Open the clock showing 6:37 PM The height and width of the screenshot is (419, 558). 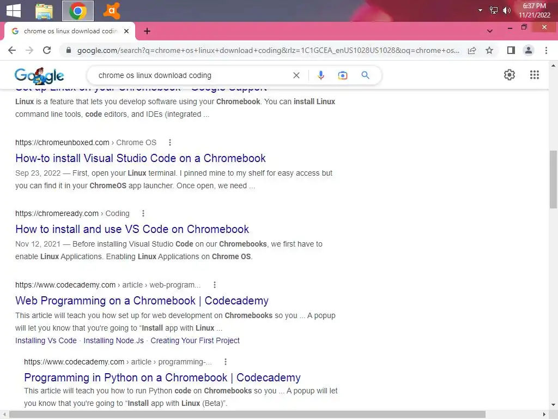[x=534, y=10]
